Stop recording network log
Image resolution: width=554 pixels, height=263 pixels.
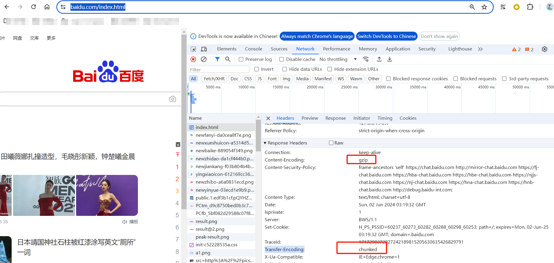[x=193, y=59]
